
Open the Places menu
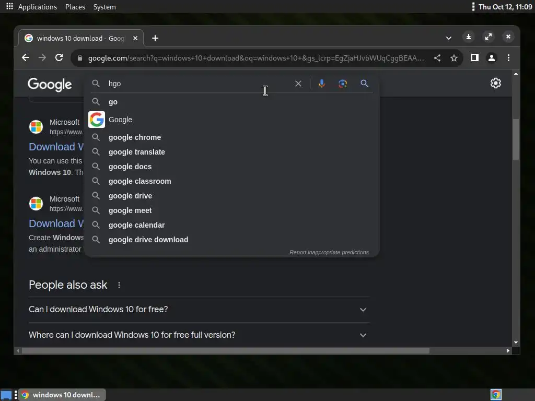[x=75, y=7]
